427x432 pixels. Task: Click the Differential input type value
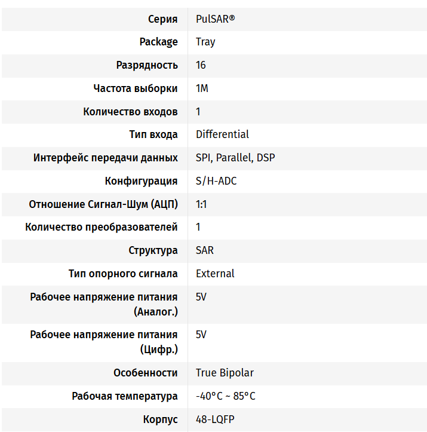click(222, 134)
